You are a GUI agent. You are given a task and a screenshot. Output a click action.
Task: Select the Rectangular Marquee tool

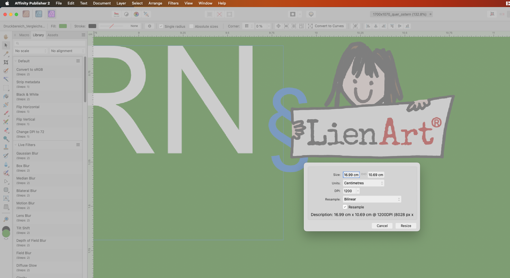[x=6, y=88]
